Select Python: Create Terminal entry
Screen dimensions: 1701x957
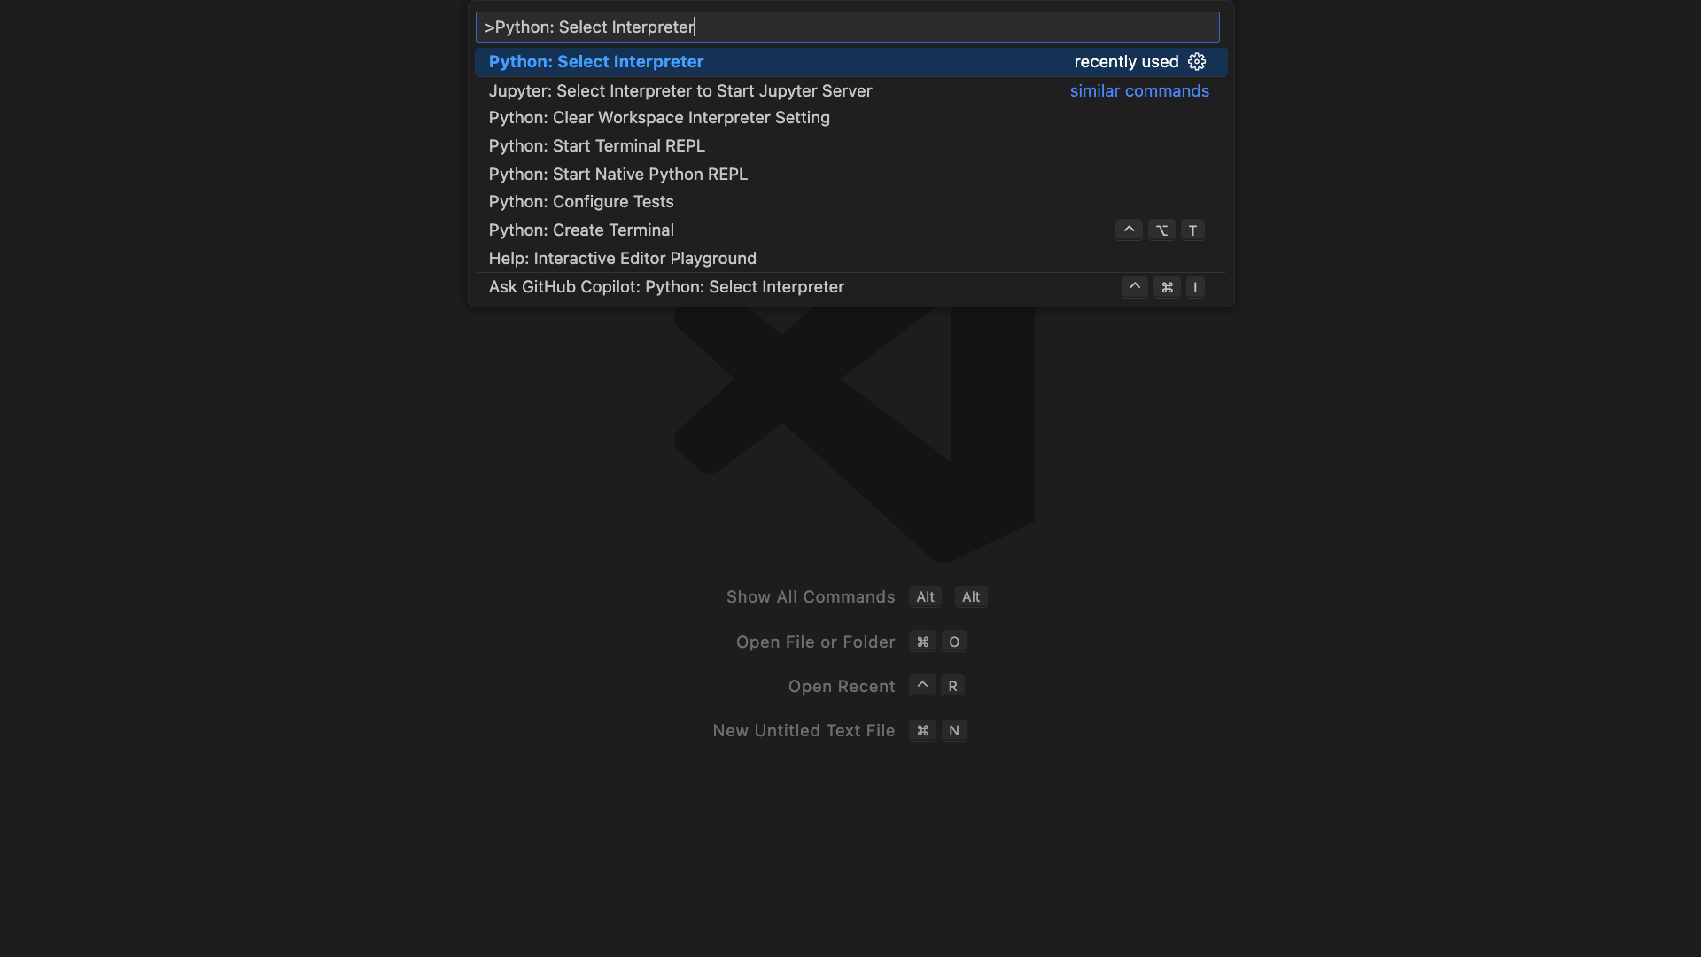click(581, 230)
